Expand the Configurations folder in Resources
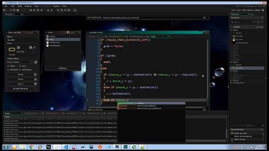 coord(231,83)
